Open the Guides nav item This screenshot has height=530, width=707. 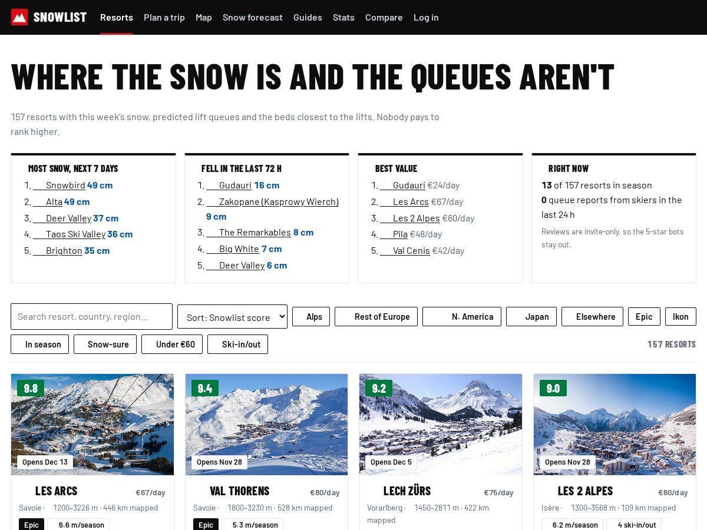click(308, 18)
